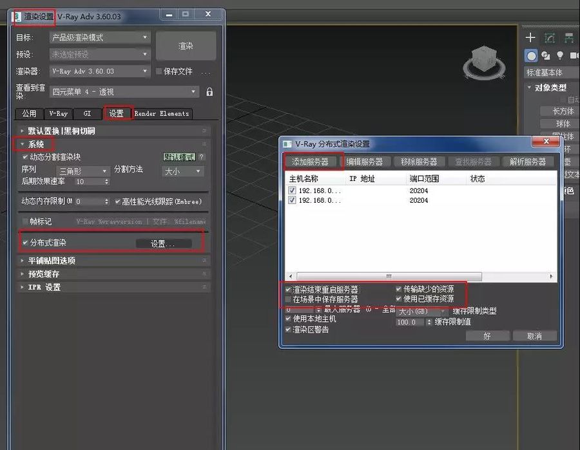Screen dimensions: 580x450
Task: Toggle the distributed rendering checkbox
Action: click(x=25, y=243)
